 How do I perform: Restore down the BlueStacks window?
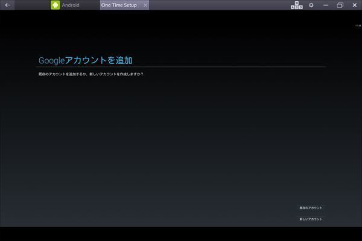click(x=340, y=5)
